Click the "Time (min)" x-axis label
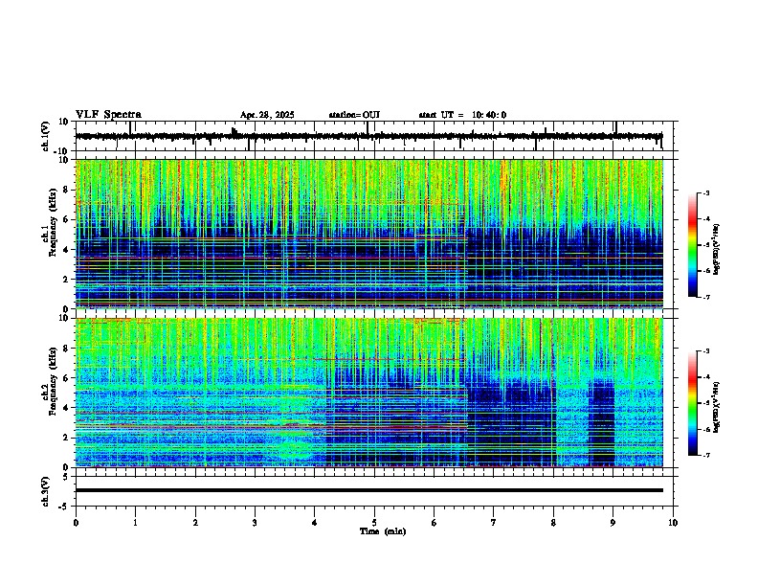This screenshot has width=758, height=586. (x=383, y=531)
